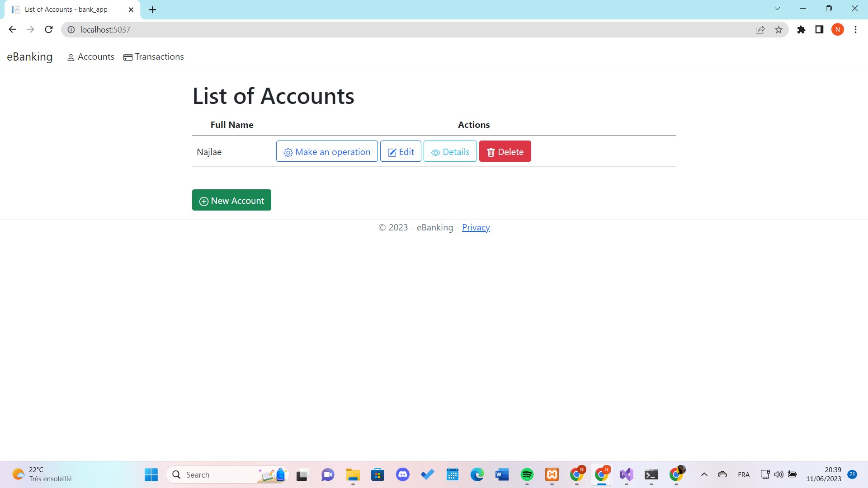Screen dimensions: 868x488
Task: Open Transactions page from navbar
Action: 154,57
